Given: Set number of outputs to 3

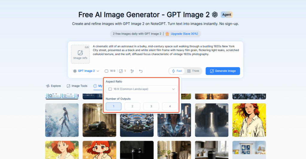Looking at the screenshot, I should pyautogui.click(x=151, y=106).
